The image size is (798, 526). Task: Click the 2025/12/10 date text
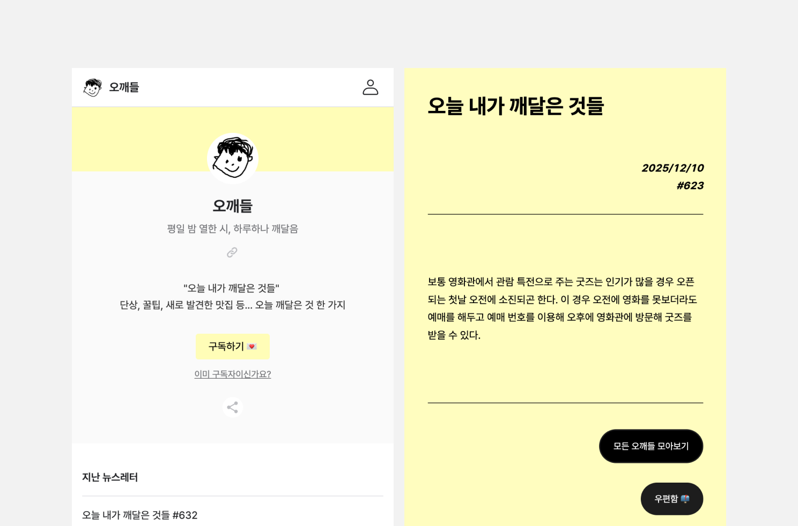click(x=673, y=168)
